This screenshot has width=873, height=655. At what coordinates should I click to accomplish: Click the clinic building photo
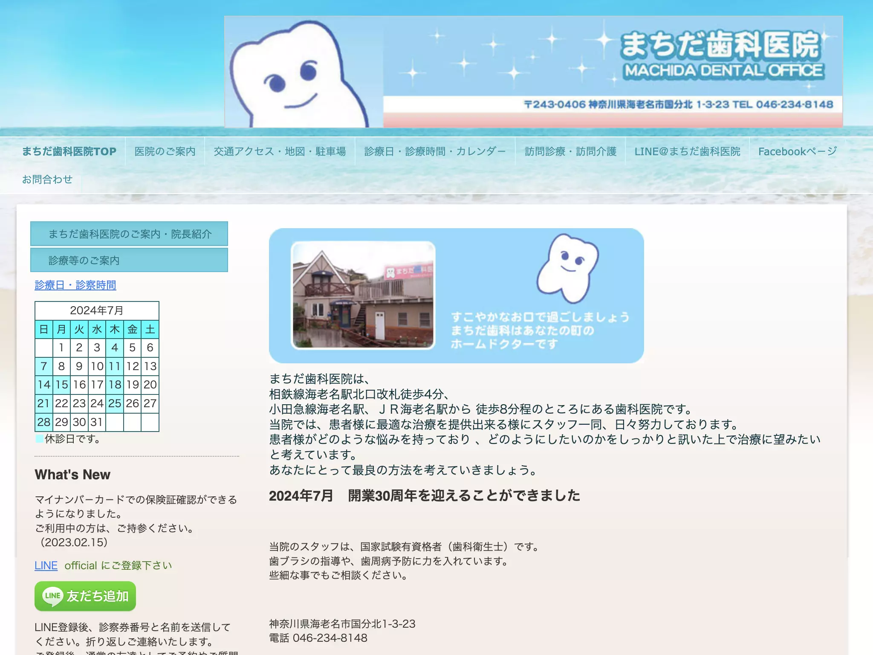(x=363, y=295)
